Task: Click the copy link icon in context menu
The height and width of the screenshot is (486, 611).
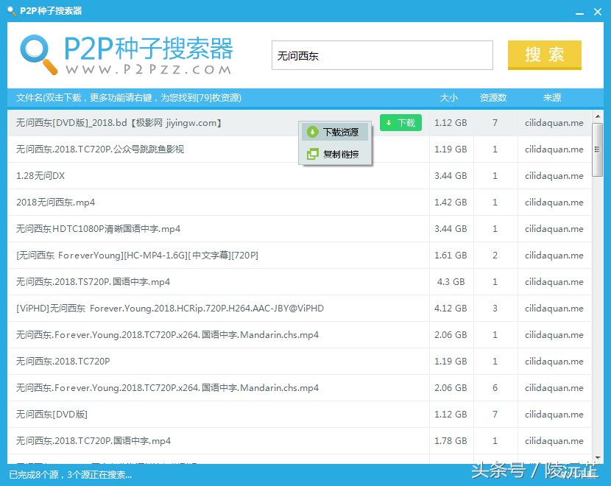Action: [x=313, y=154]
